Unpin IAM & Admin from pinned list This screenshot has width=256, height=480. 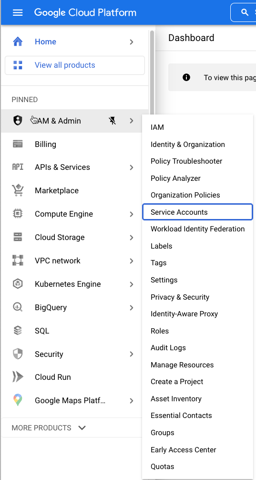[x=113, y=121]
